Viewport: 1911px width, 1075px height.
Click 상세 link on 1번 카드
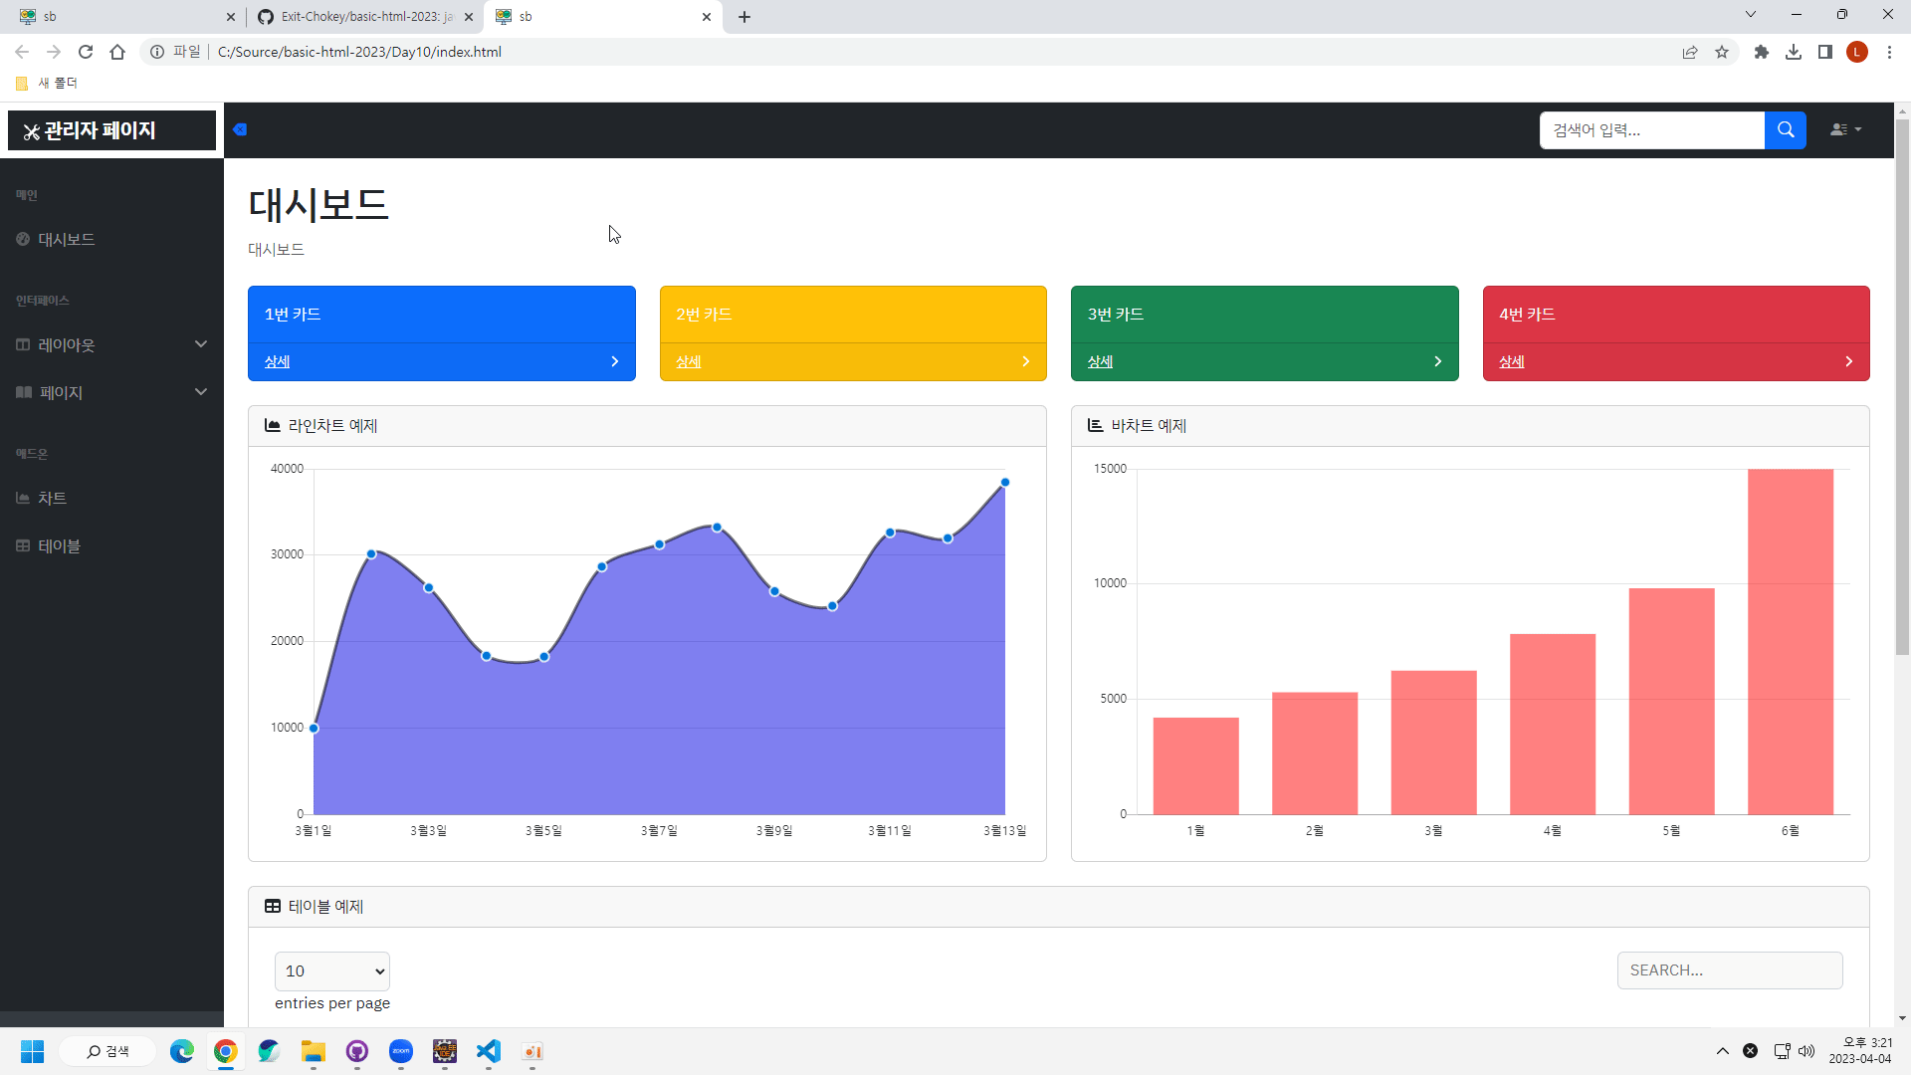point(277,362)
